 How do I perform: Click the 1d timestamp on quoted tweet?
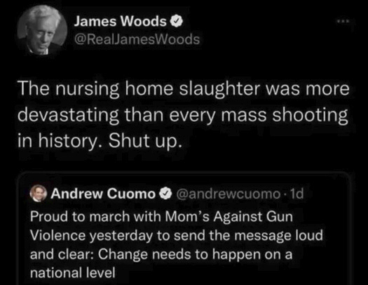(297, 194)
